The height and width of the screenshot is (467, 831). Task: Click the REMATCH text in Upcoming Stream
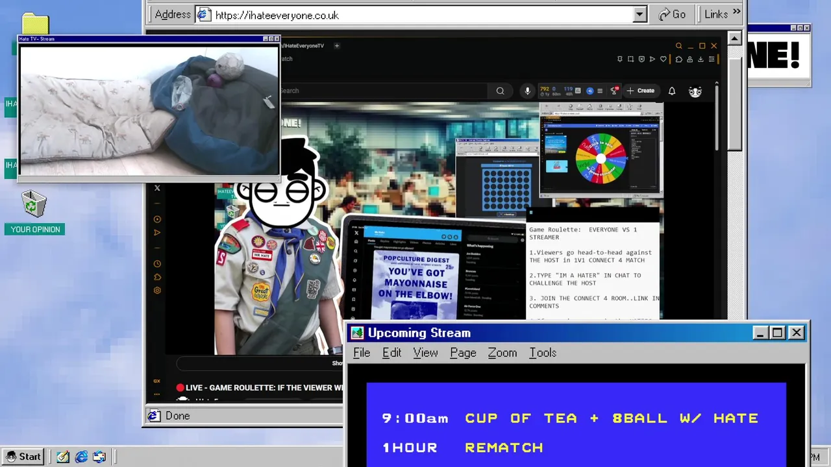click(x=504, y=448)
